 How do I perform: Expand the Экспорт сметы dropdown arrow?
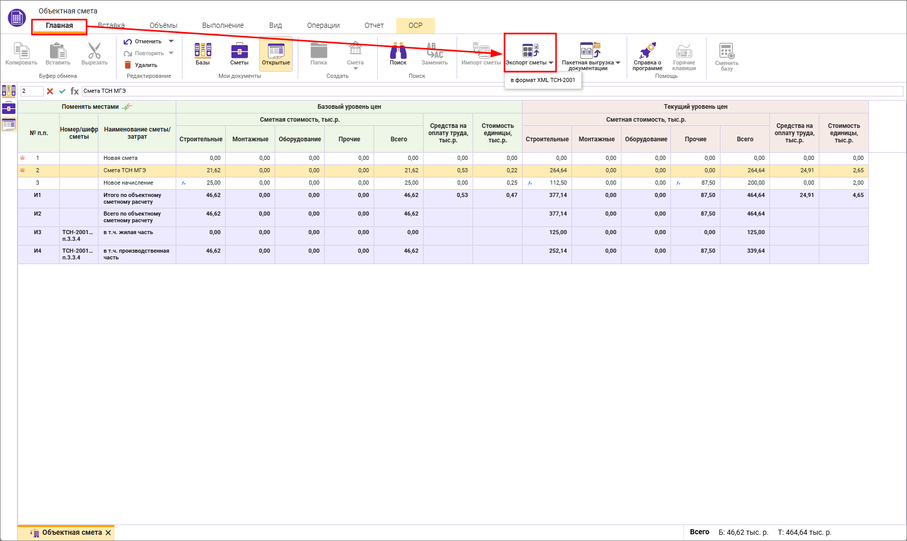tap(551, 63)
